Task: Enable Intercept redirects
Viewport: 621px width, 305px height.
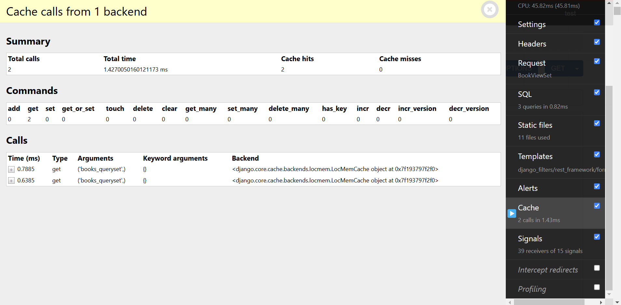Action: 597,268
